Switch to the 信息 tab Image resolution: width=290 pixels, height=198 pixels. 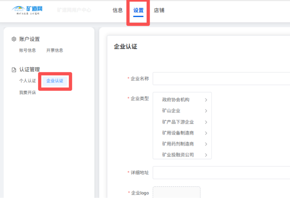(118, 10)
